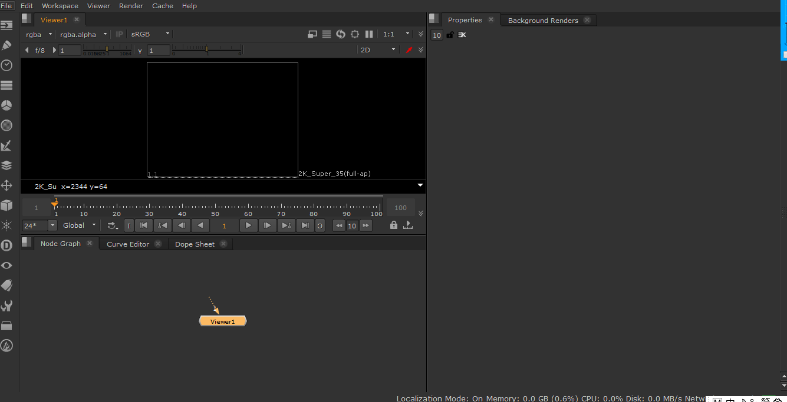Open the Draw nodes toolbar menu
Screen dimensions: 787x402
tap(6, 45)
